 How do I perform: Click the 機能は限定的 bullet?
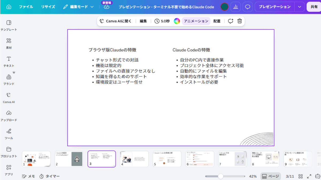[109, 66]
